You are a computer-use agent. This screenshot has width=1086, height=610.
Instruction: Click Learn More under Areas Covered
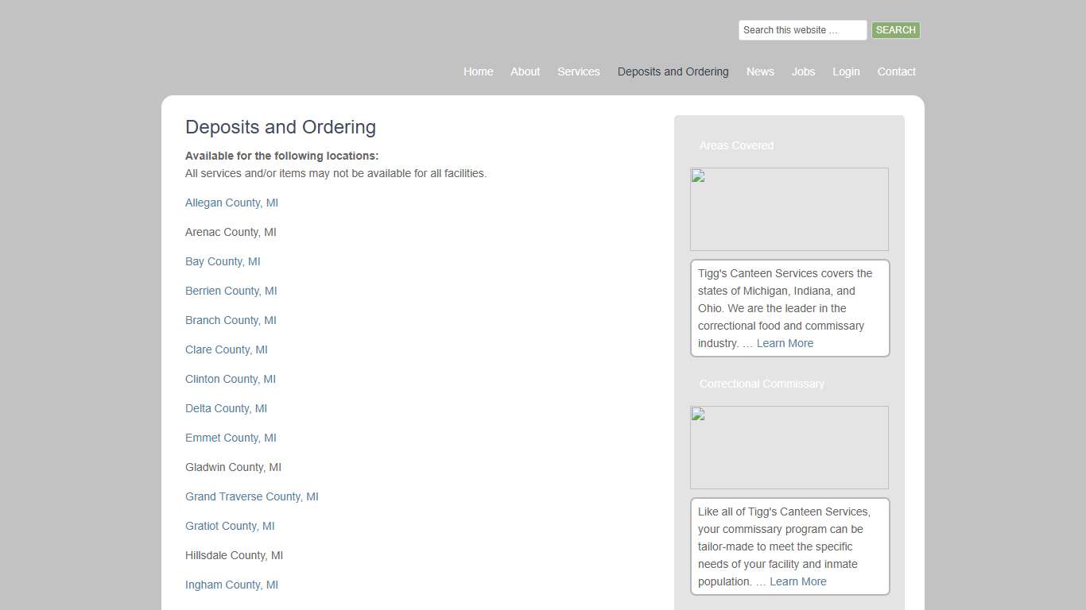(x=785, y=343)
